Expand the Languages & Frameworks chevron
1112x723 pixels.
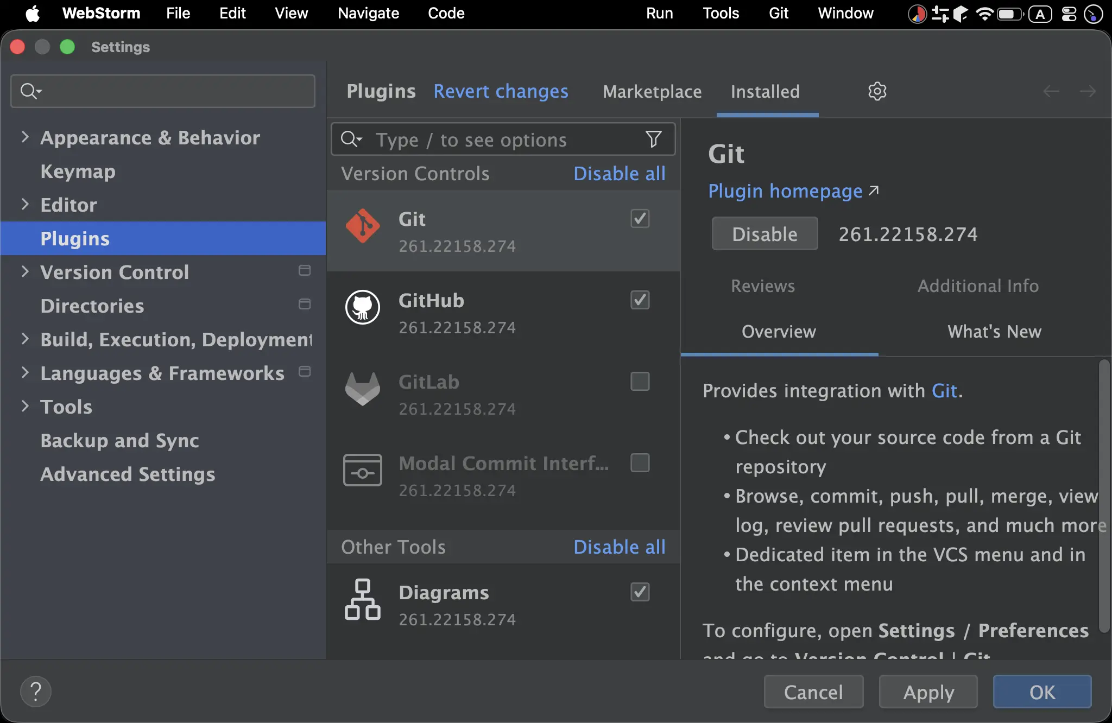[24, 372]
